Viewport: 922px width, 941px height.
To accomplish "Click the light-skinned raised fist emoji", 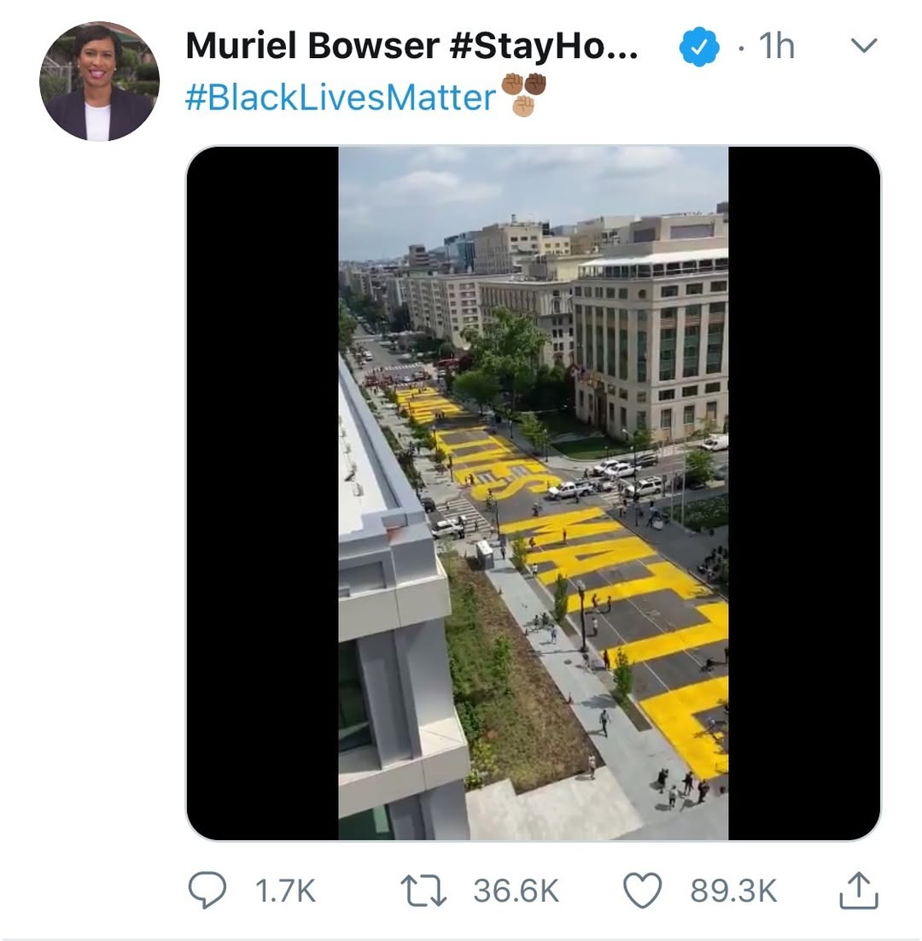I will point(523,106).
